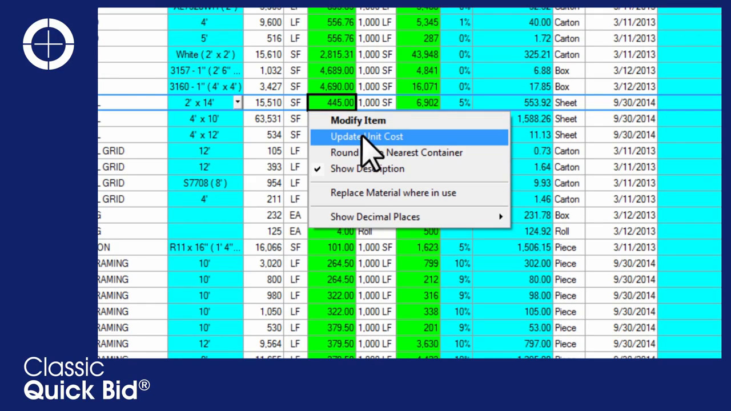Select the 3,020 quantity cell
Screen dimensions: 731x411
(264, 263)
